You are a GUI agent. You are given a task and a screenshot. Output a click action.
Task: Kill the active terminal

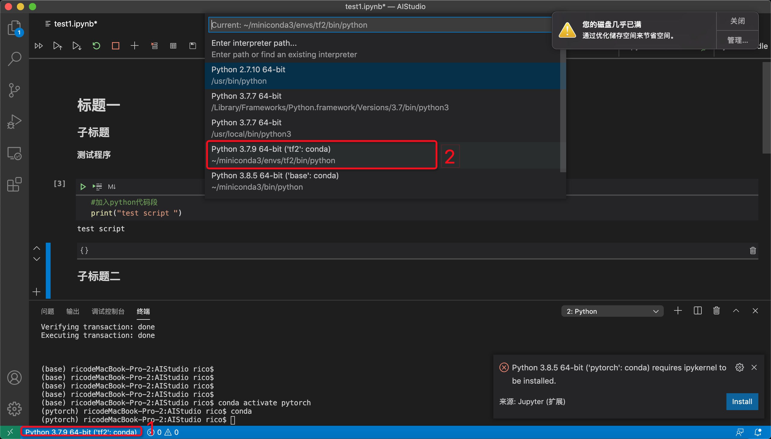[716, 311]
